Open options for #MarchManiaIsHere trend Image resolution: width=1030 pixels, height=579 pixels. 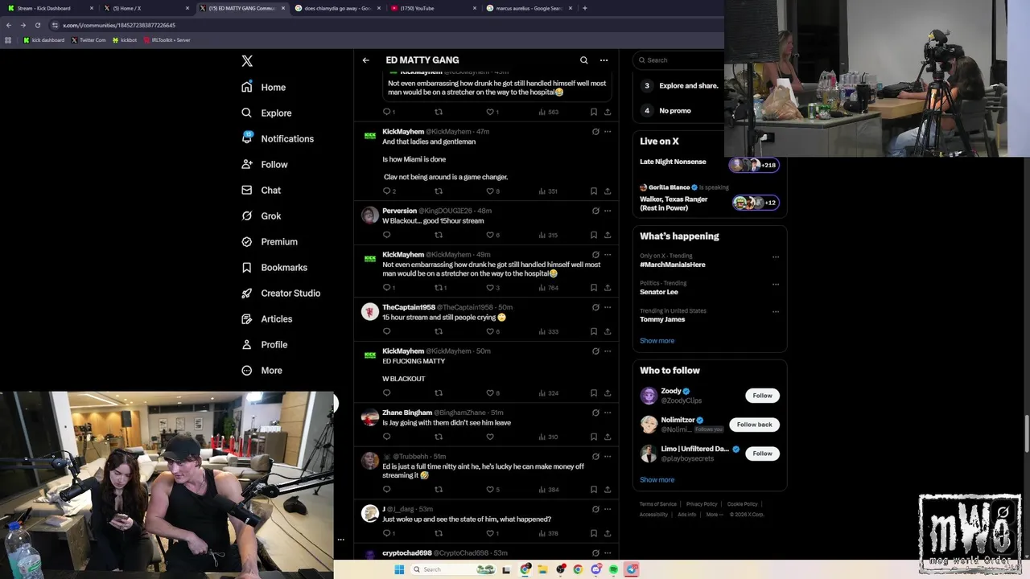click(x=776, y=257)
